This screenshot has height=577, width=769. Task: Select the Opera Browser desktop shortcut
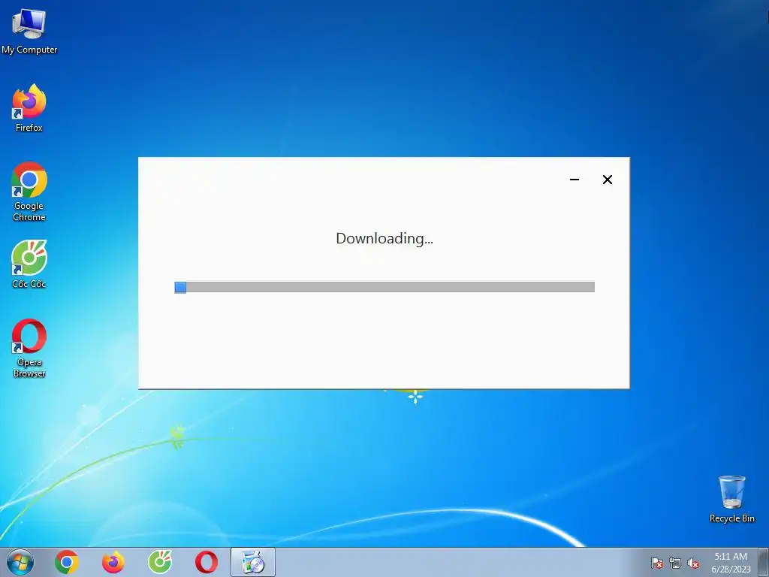(x=29, y=349)
